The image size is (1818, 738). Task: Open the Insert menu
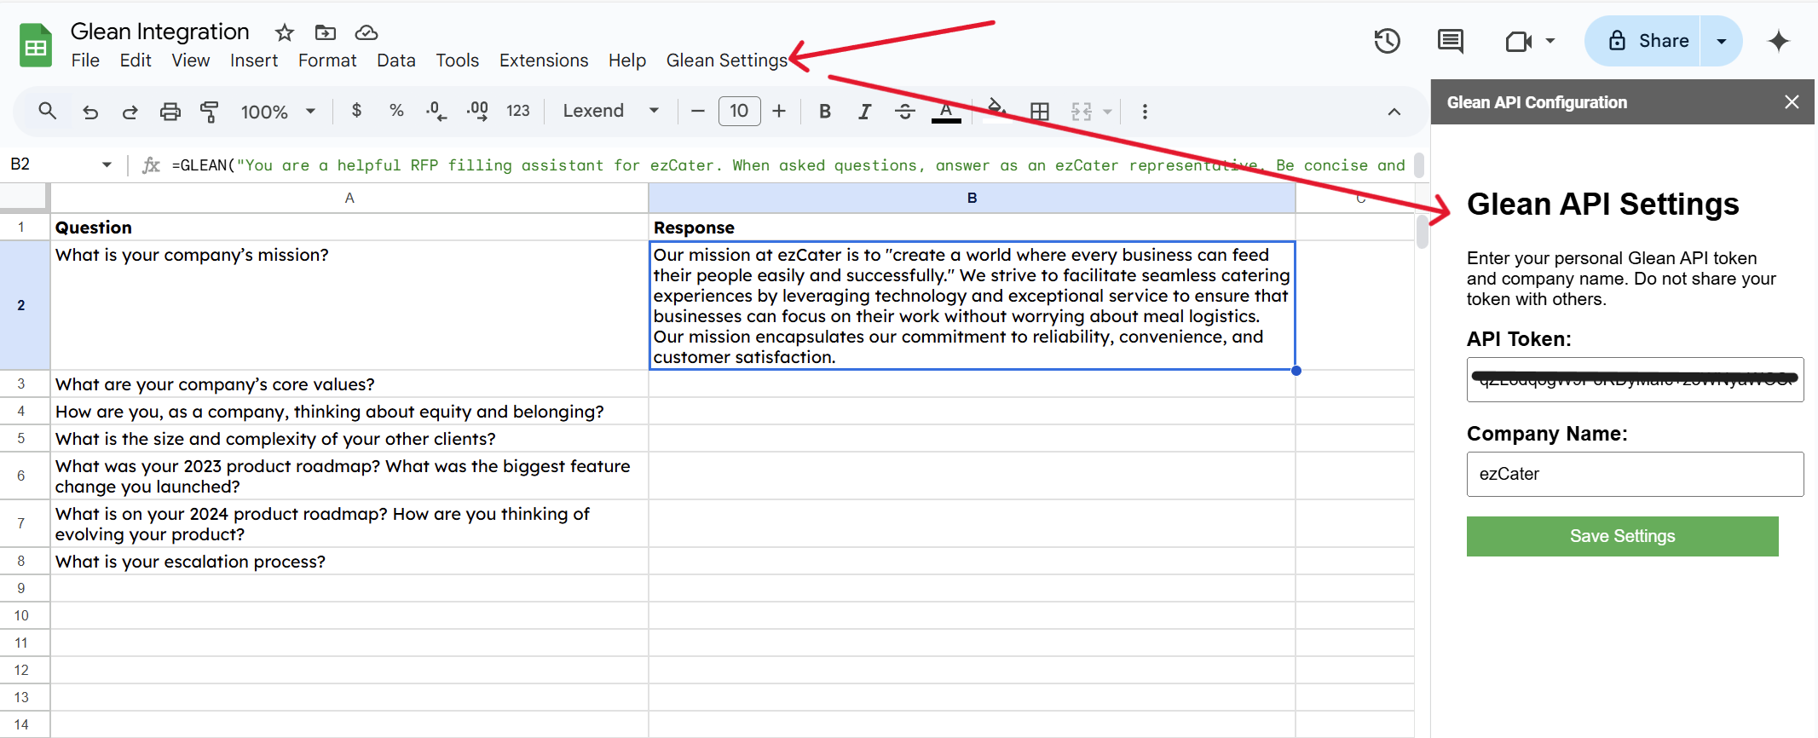point(254,61)
